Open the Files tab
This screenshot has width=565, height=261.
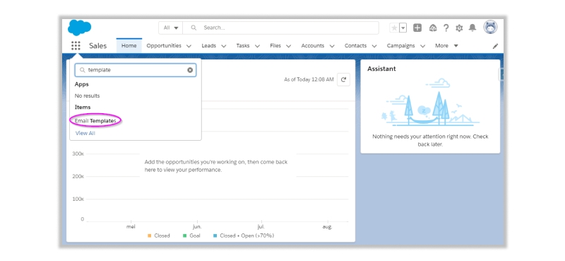[x=275, y=46]
